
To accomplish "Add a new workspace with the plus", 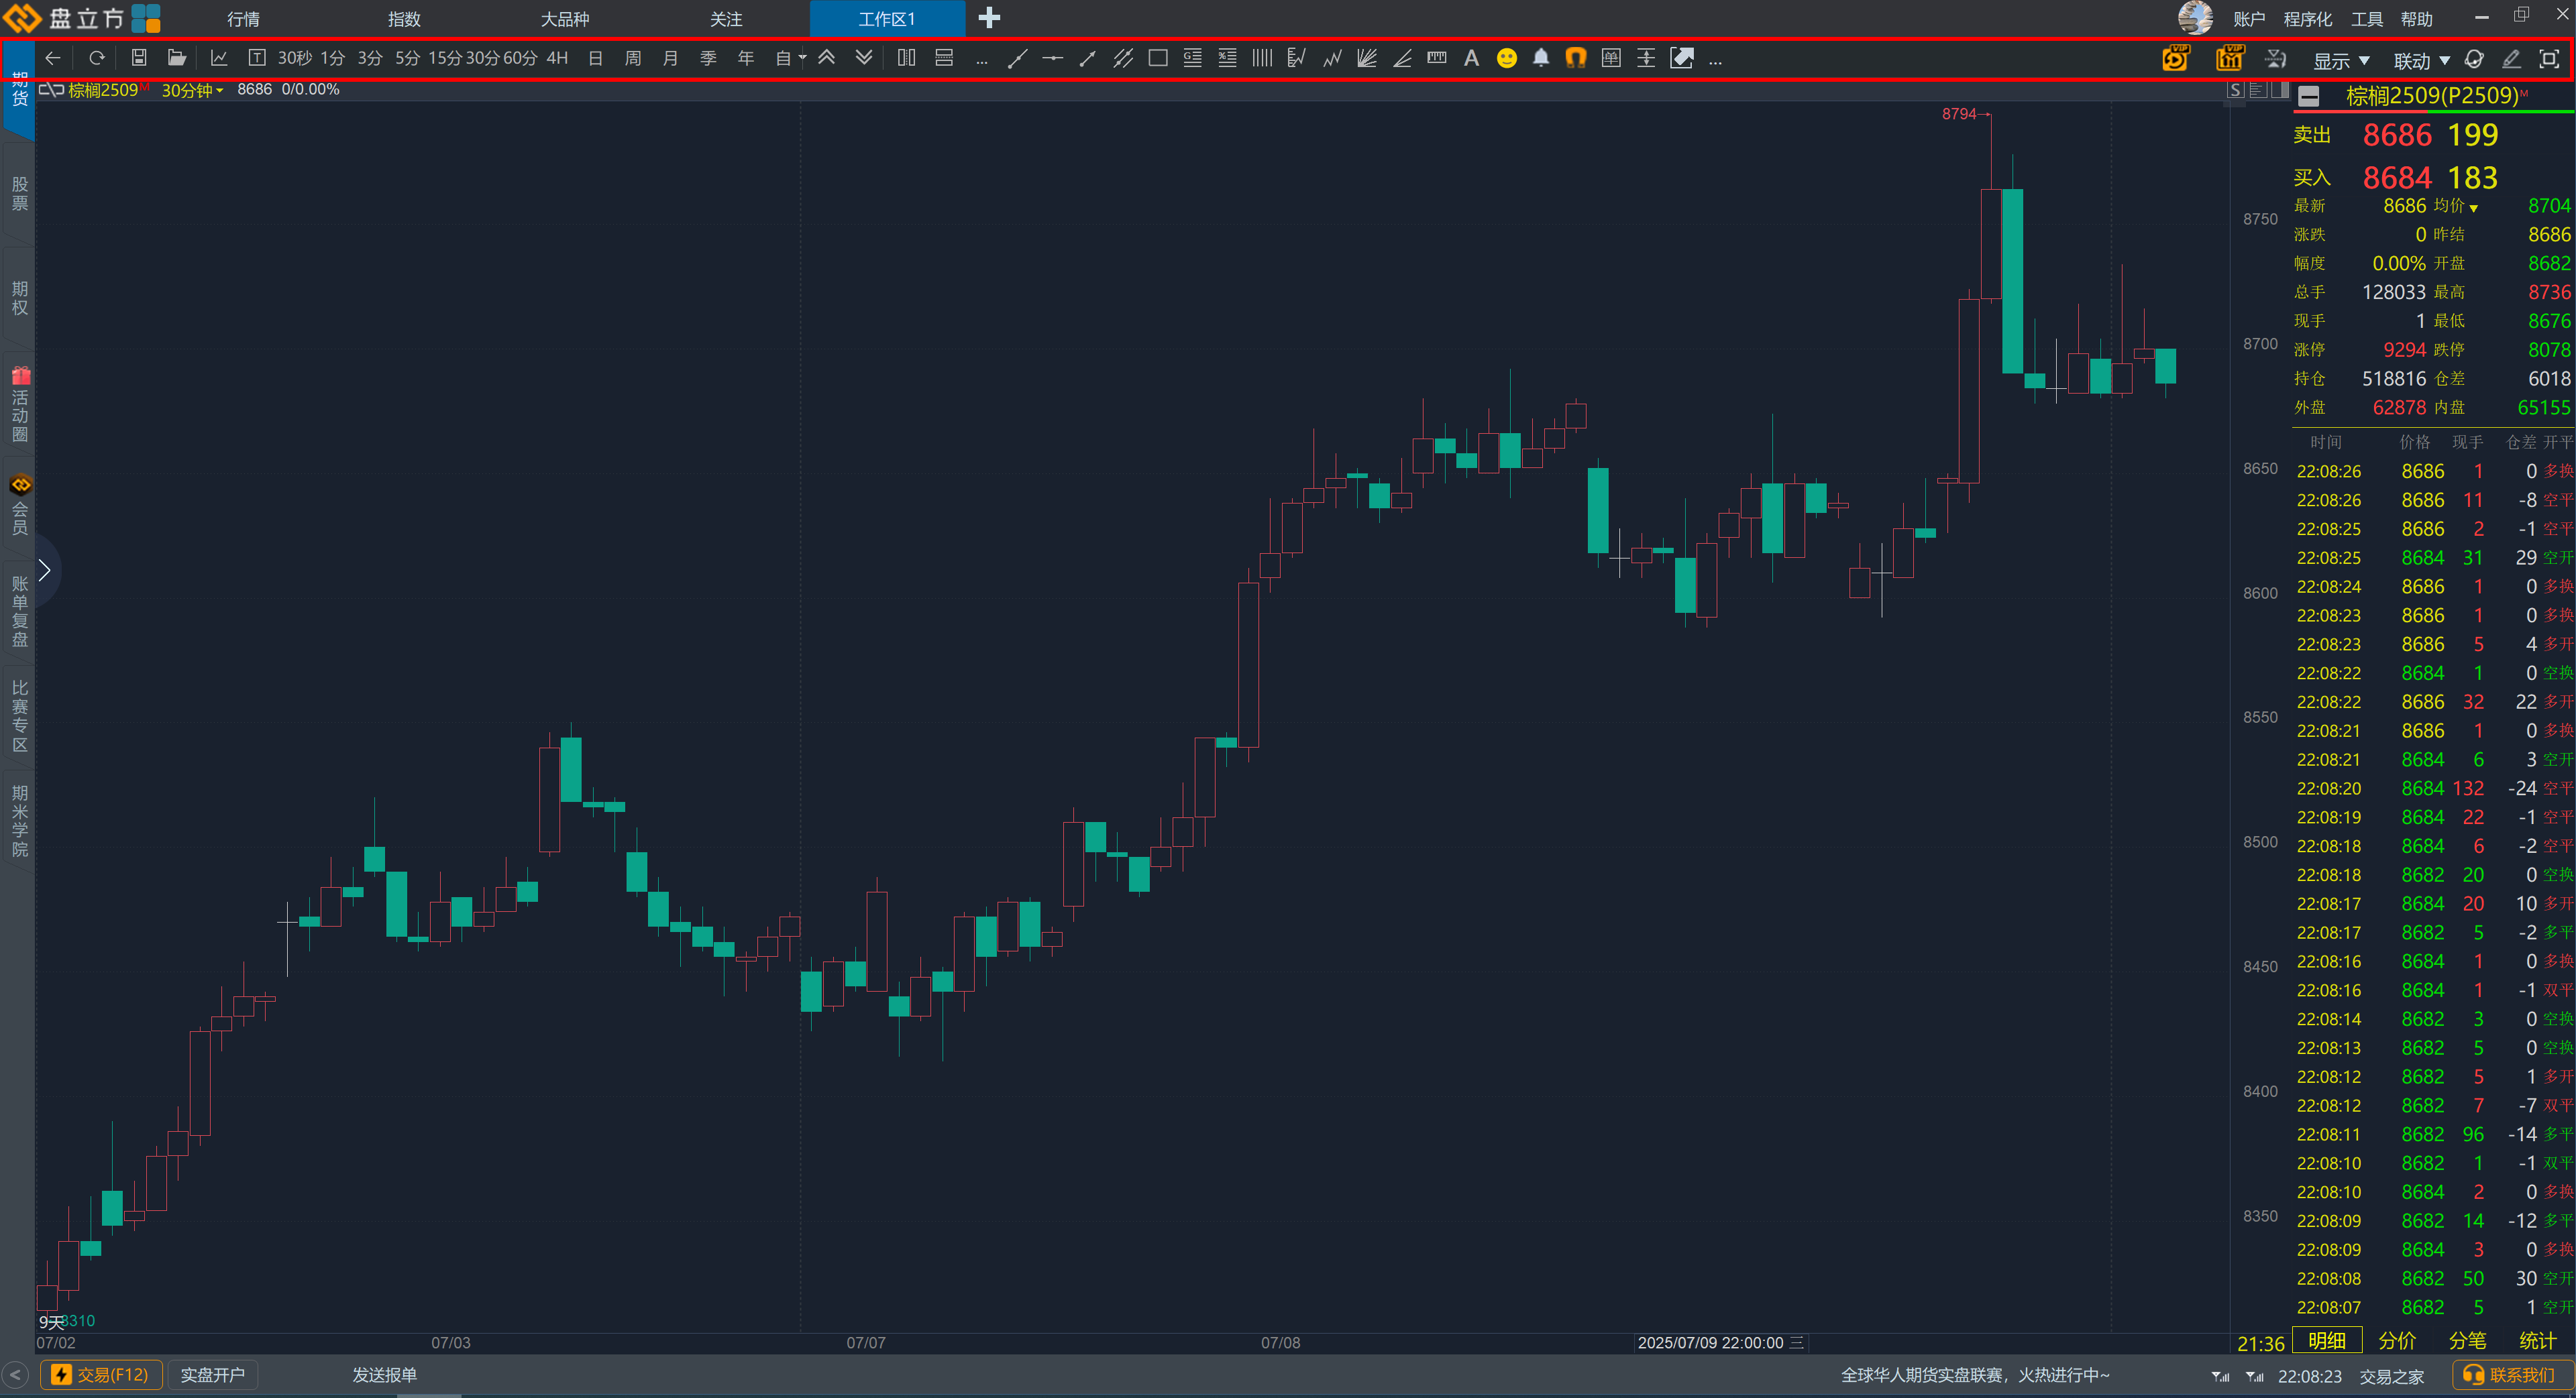I will 989,18.
